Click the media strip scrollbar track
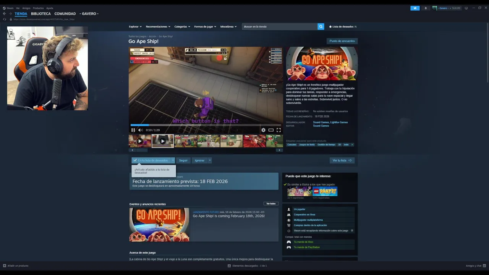 pyautogui.click(x=206, y=150)
